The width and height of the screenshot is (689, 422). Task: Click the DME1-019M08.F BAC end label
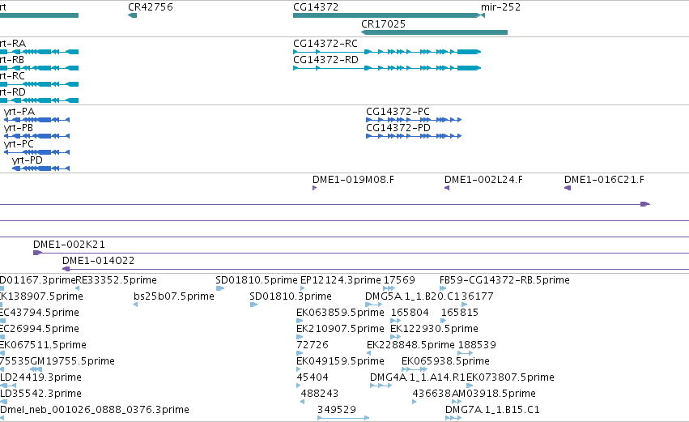point(353,180)
